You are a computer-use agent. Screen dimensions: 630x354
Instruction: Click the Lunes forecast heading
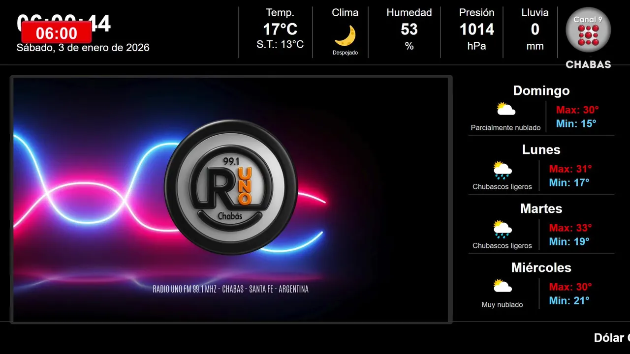541,149
